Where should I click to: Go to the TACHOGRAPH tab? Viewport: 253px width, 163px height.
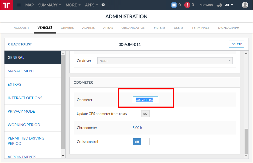(228, 28)
